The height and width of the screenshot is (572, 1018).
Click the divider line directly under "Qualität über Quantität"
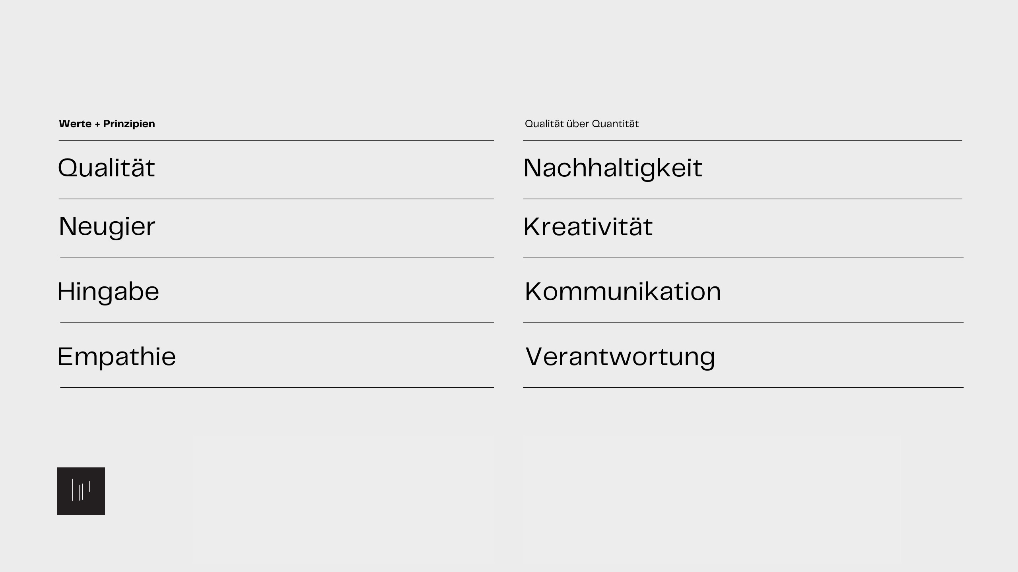tap(743, 140)
